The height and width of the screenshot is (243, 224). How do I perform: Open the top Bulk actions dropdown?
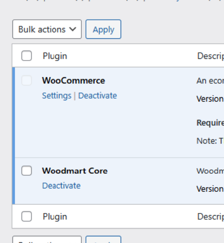click(x=47, y=29)
